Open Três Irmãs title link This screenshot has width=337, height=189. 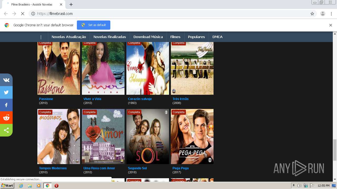[x=181, y=99]
